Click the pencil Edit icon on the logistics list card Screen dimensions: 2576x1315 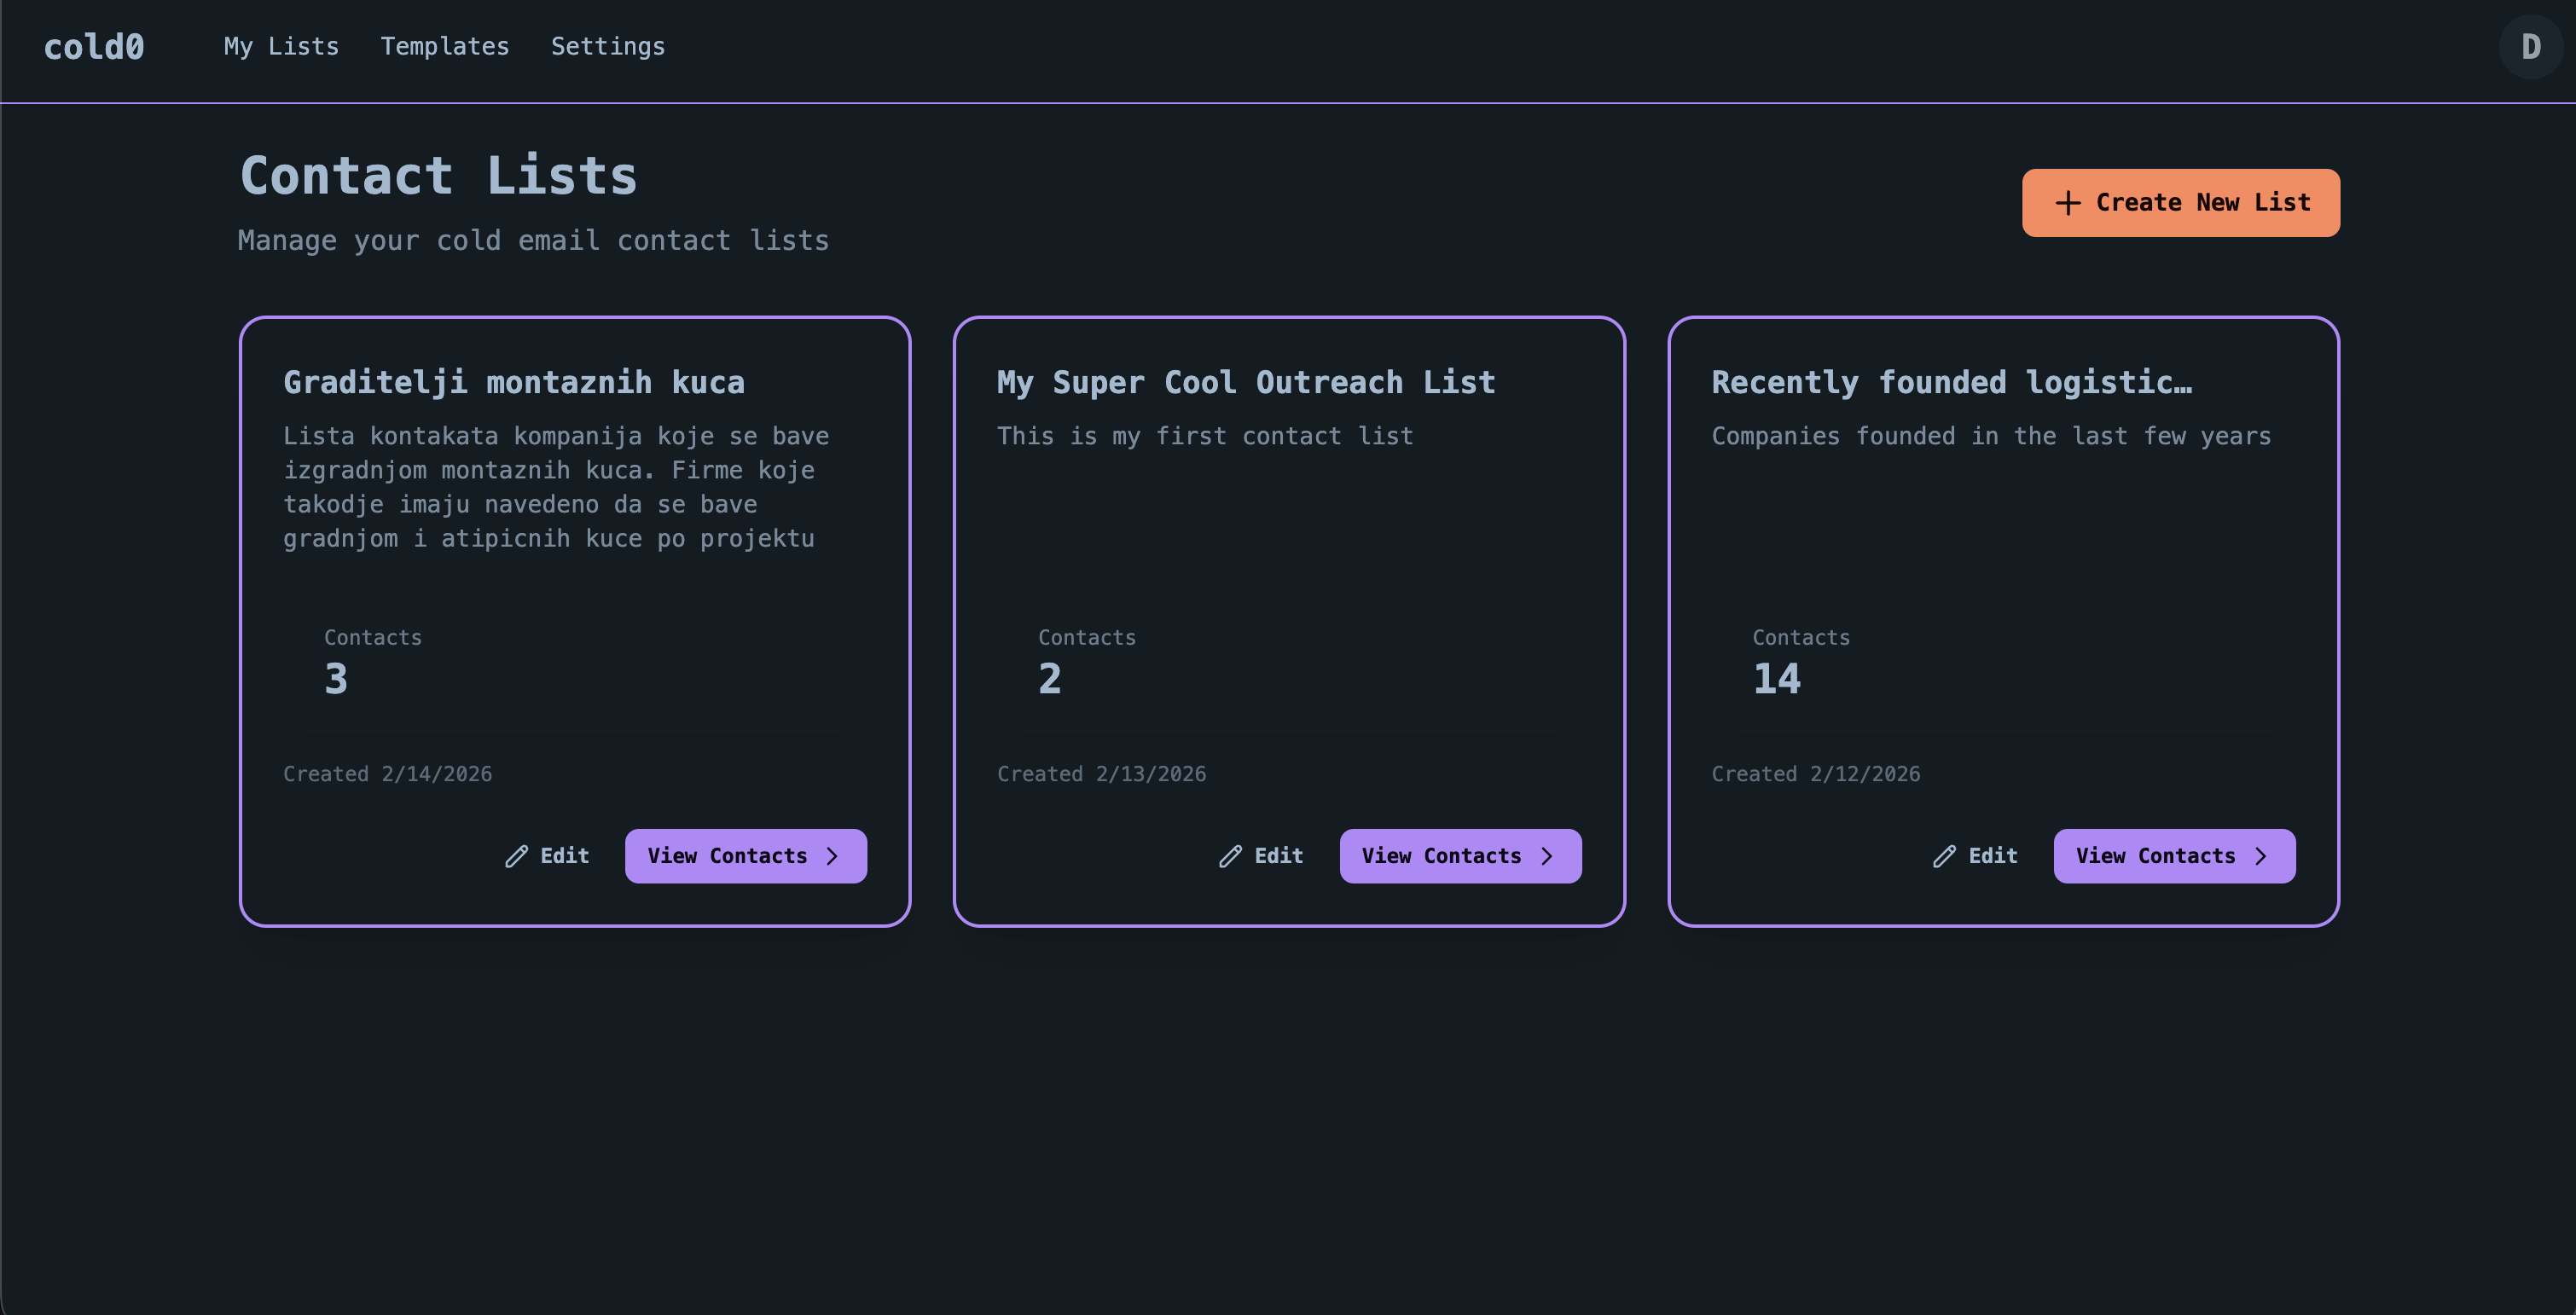[1944, 856]
